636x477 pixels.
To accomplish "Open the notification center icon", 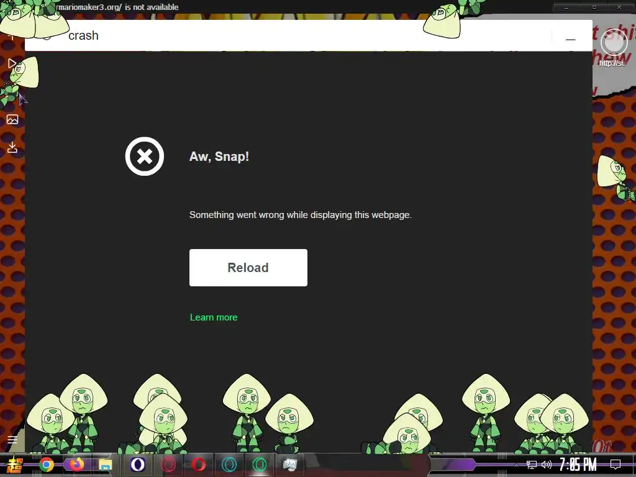I will point(616,465).
